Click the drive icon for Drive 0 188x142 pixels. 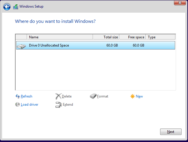tap(21, 46)
